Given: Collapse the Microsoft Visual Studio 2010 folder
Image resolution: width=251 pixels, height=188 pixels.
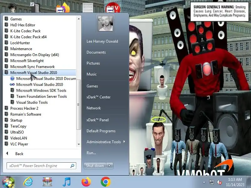Looking at the screenshot, I should click(40, 73).
